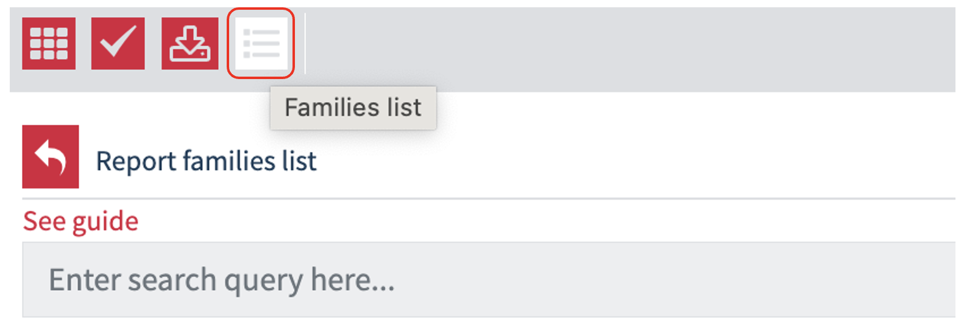Image resolution: width=964 pixels, height=326 pixels.
Task: Click the red See guide text
Action: 80,221
